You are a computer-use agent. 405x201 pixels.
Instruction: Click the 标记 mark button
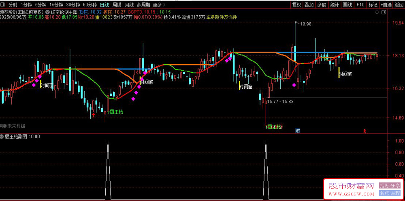373,4
